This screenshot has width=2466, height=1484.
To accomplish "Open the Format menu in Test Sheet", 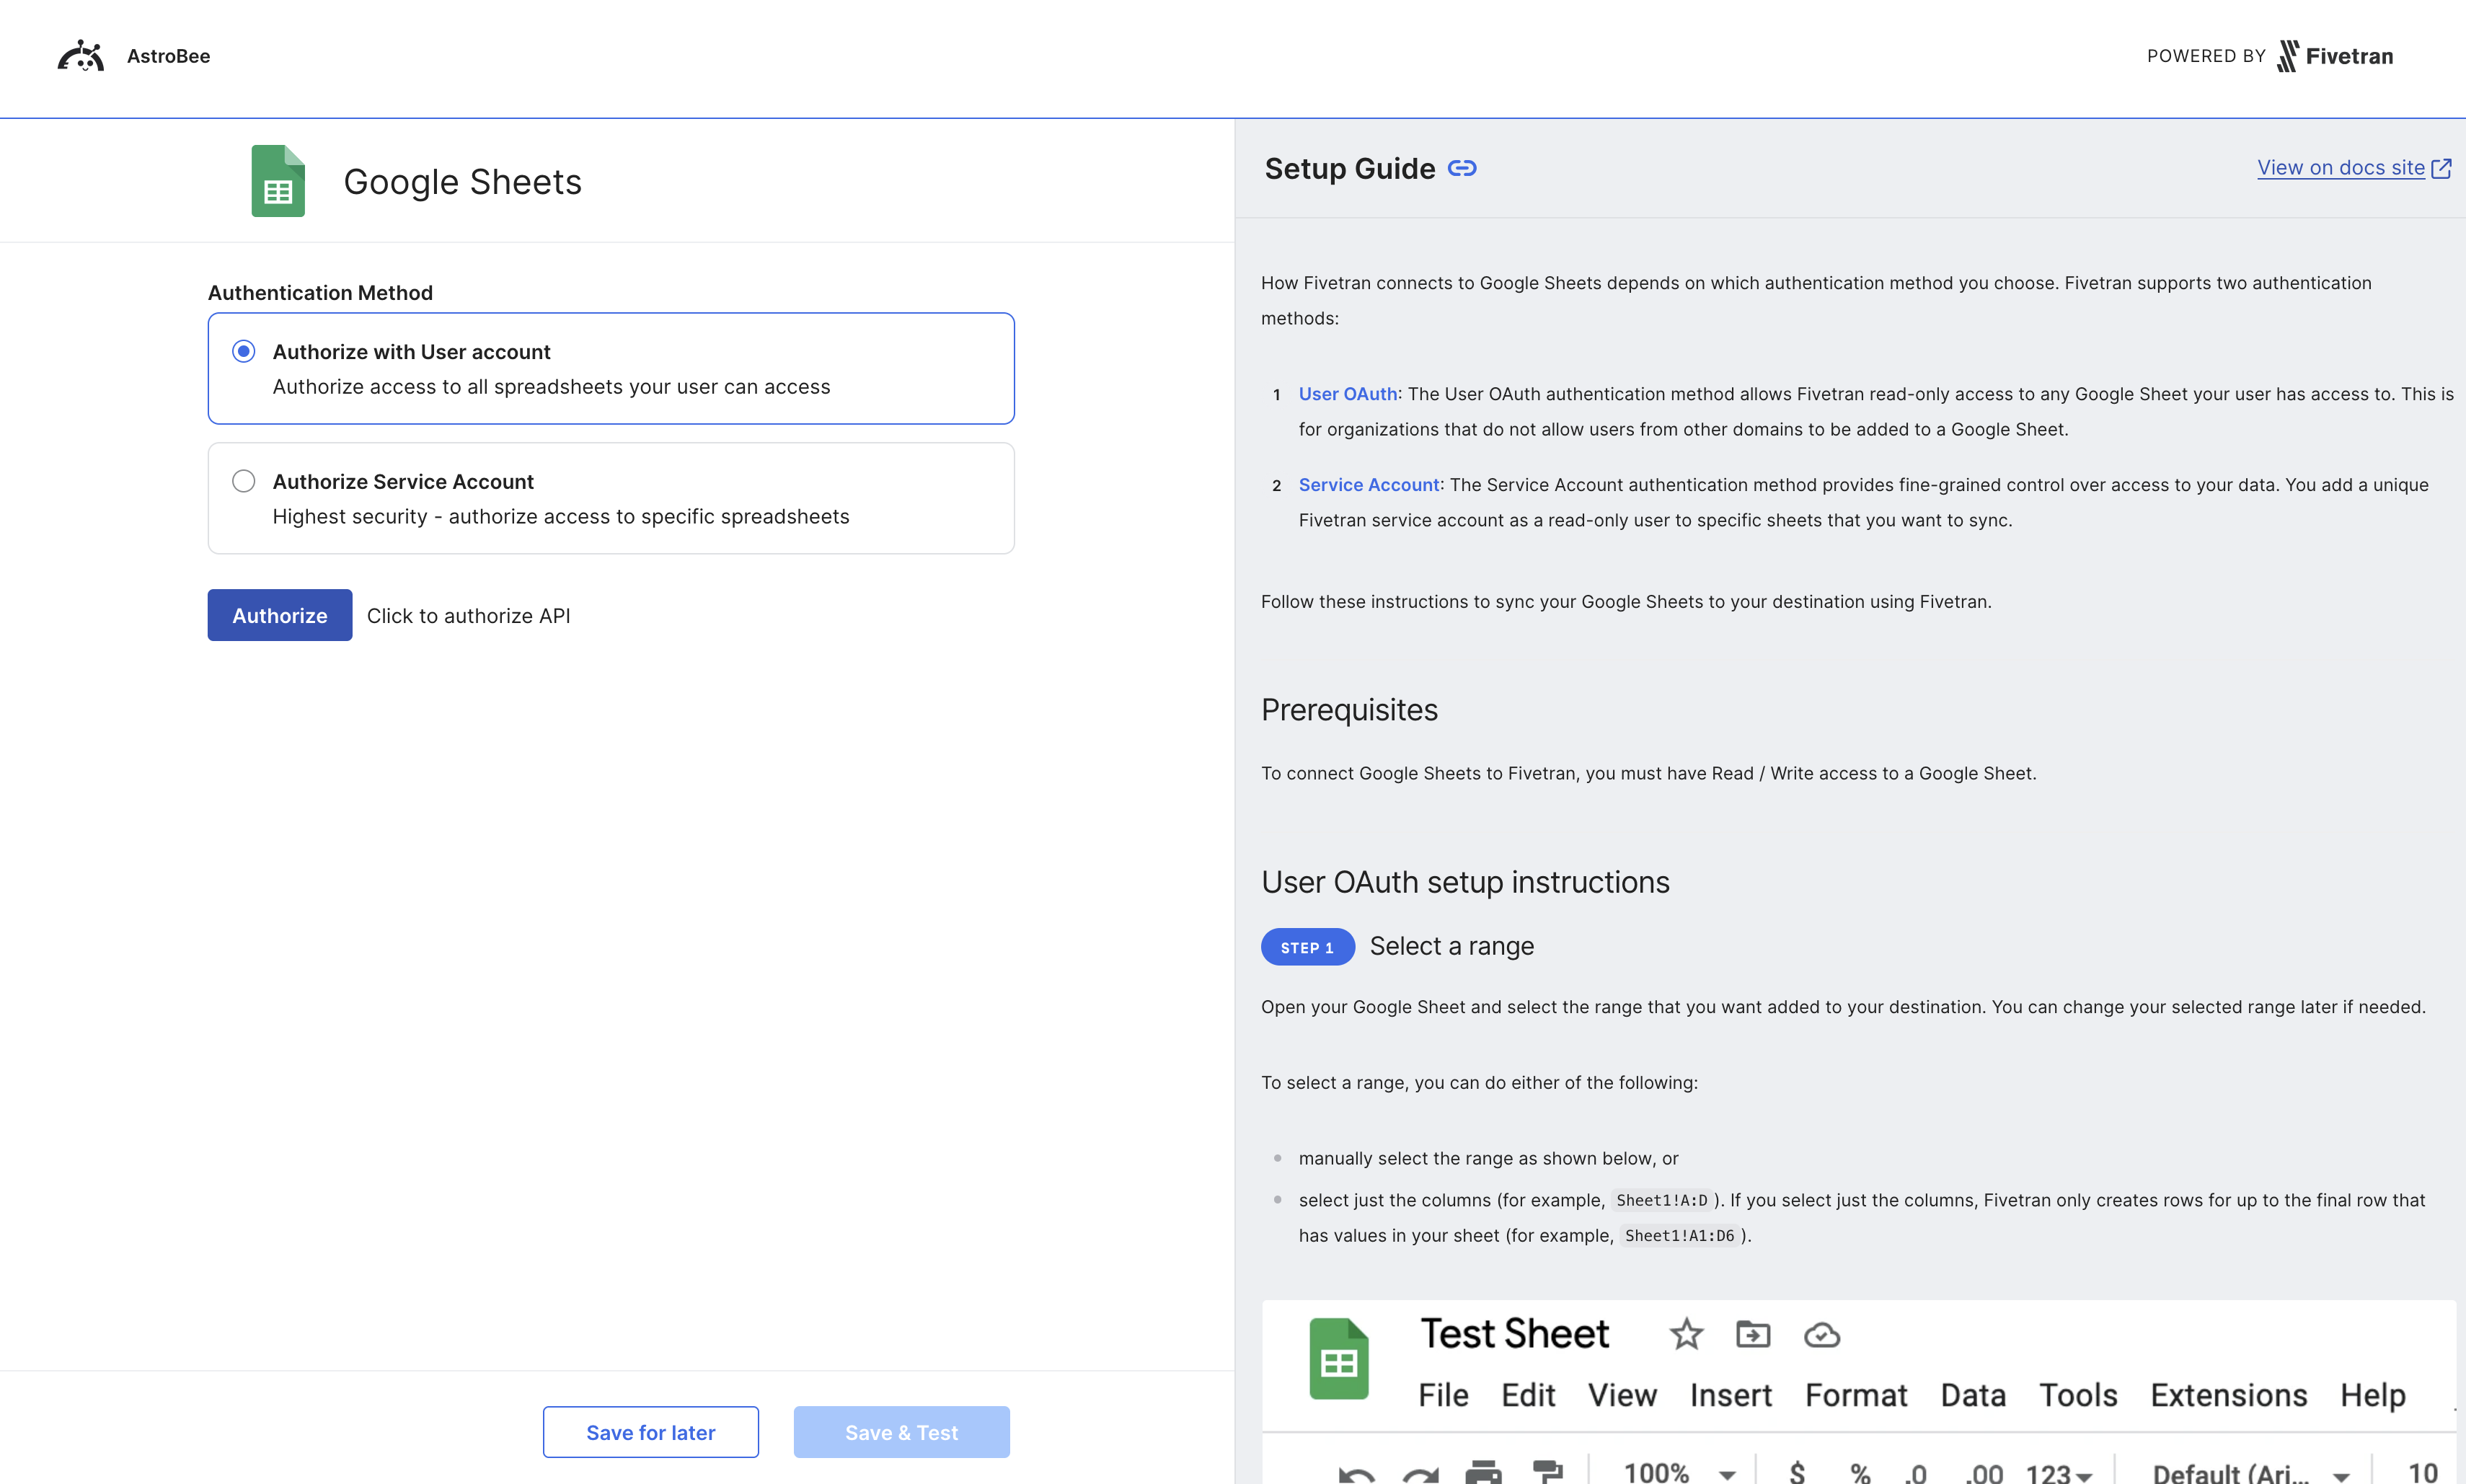I will pyautogui.click(x=1855, y=1395).
